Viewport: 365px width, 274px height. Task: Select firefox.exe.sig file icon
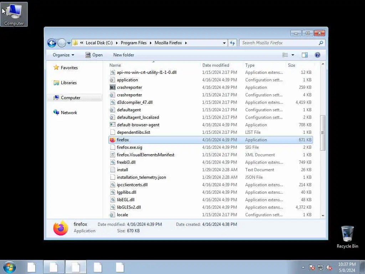[112, 147]
